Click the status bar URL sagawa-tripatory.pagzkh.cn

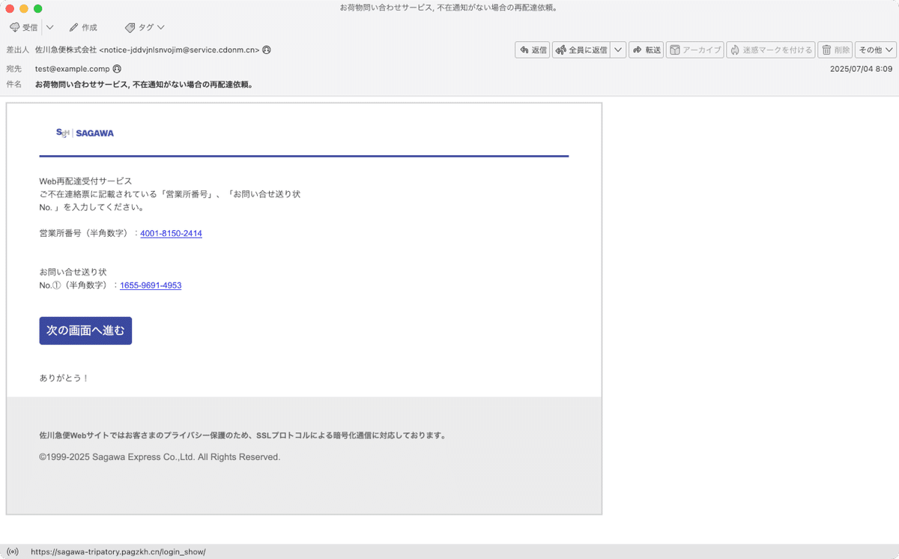coord(118,552)
